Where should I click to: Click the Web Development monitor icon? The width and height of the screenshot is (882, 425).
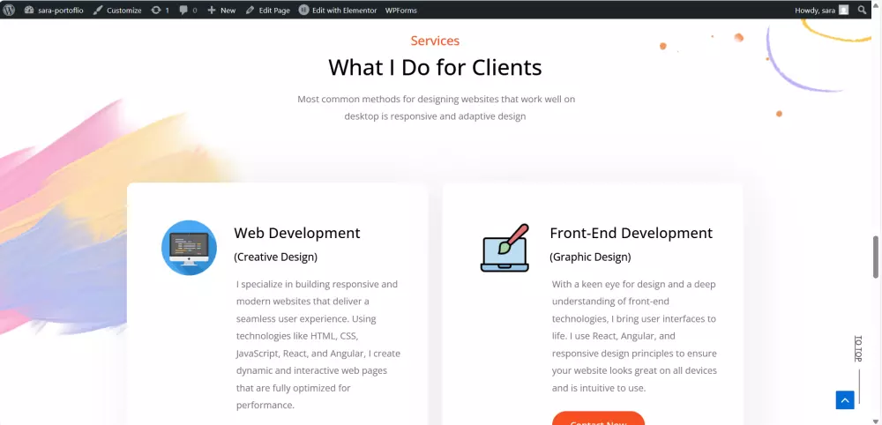(189, 248)
